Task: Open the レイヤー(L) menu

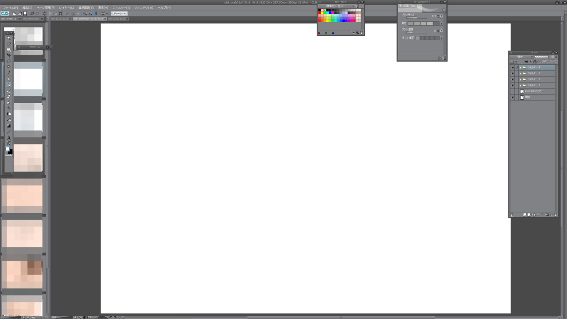Action: click(x=66, y=8)
